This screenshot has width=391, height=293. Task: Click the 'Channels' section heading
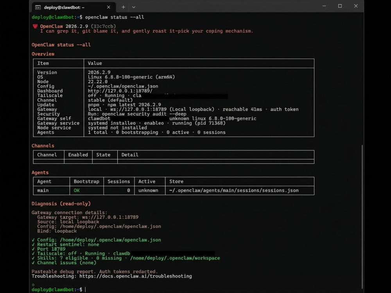[43, 146]
